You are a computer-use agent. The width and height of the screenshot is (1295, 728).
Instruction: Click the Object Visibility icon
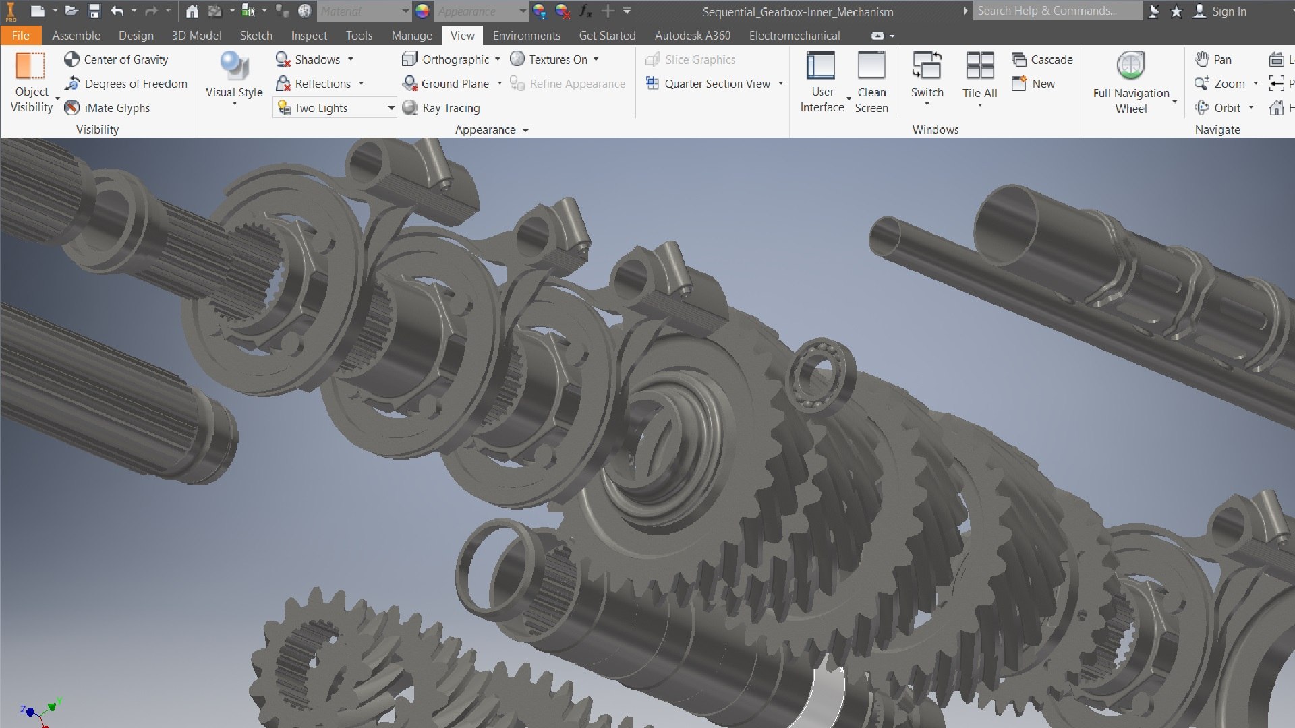pyautogui.click(x=30, y=66)
